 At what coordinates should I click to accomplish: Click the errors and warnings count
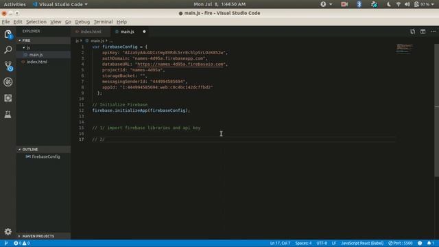tap(22, 243)
